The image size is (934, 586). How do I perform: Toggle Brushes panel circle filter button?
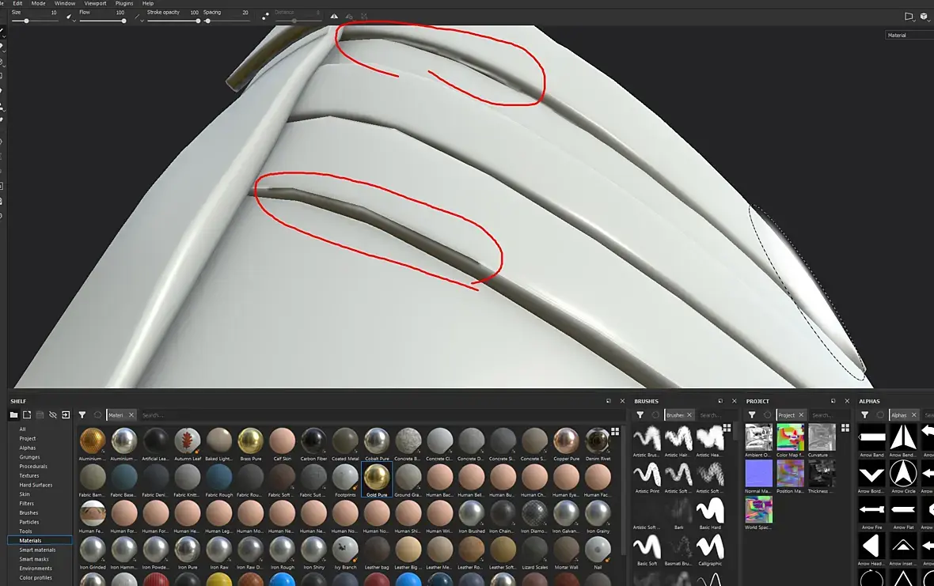(x=656, y=414)
